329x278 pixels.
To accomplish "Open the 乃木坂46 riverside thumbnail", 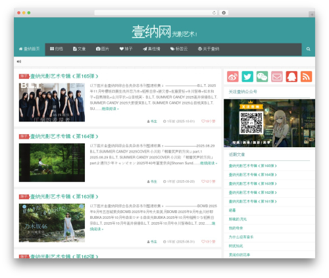I will [52, 223].
